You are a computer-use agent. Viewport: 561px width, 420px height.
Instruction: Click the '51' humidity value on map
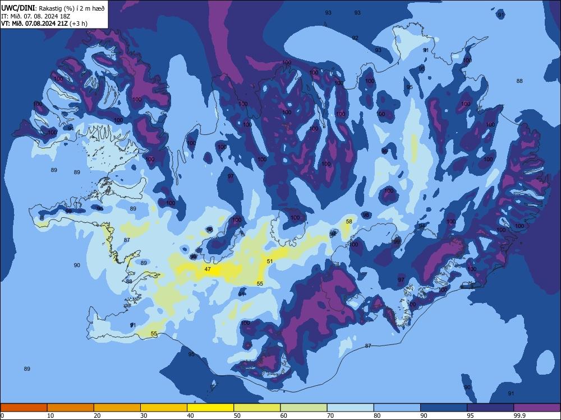point(270,261)
